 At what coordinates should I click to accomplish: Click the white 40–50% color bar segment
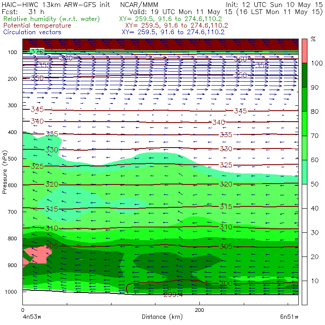tap(304, 196)
